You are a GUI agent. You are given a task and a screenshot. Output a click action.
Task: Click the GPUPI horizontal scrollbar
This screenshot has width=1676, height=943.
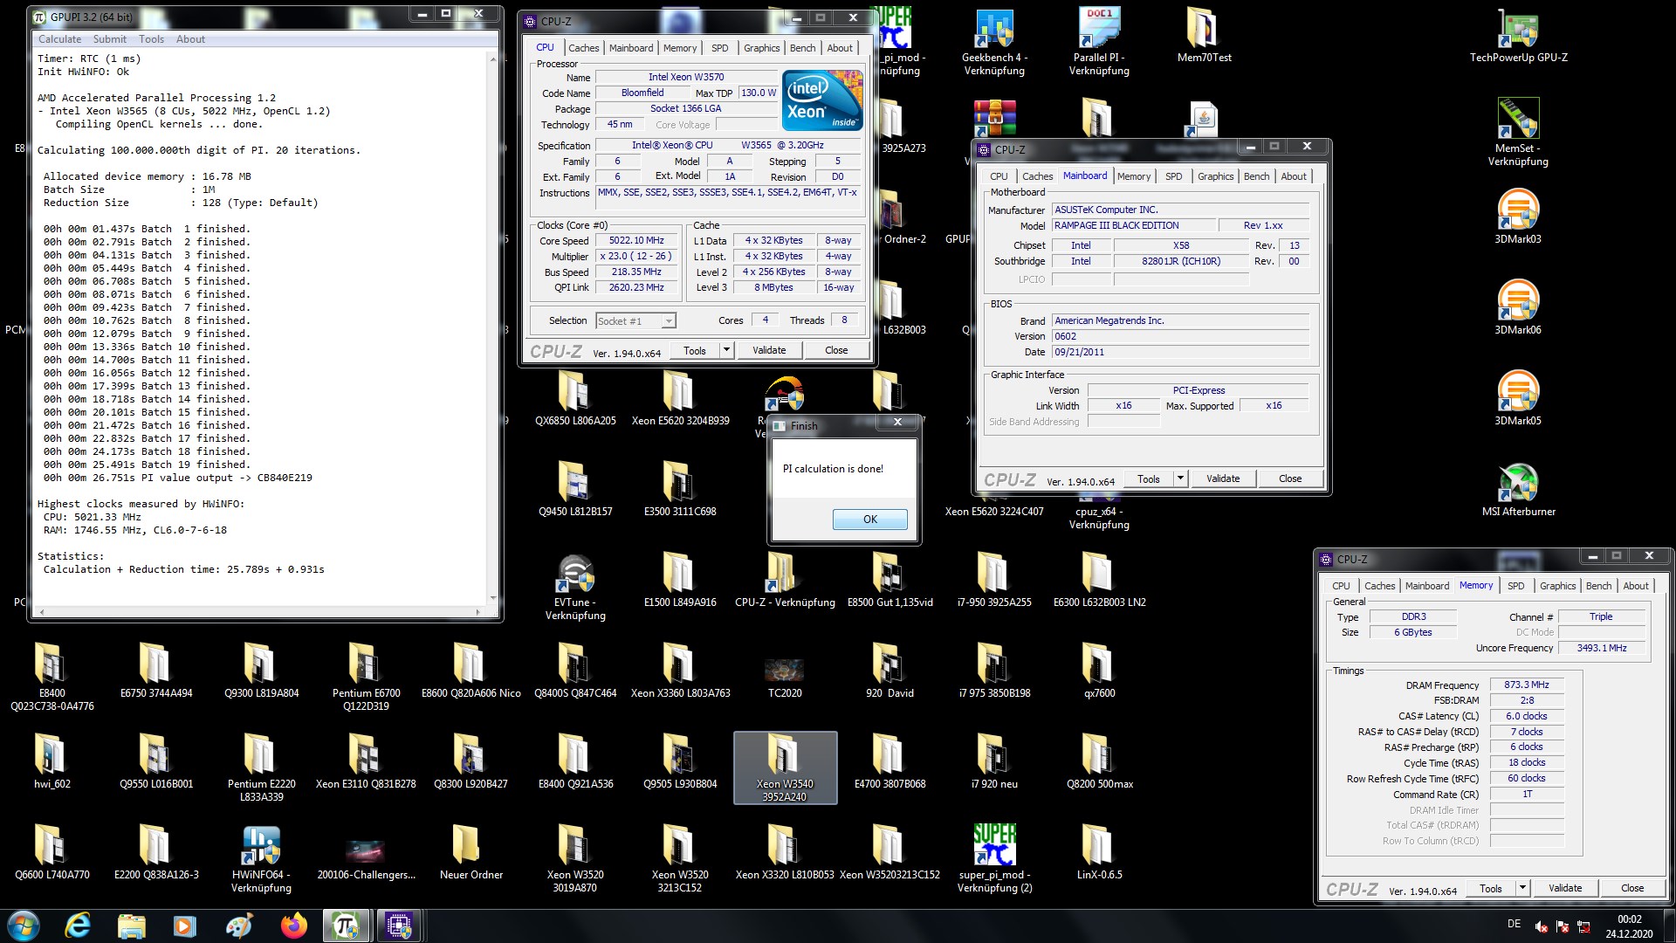260,612
